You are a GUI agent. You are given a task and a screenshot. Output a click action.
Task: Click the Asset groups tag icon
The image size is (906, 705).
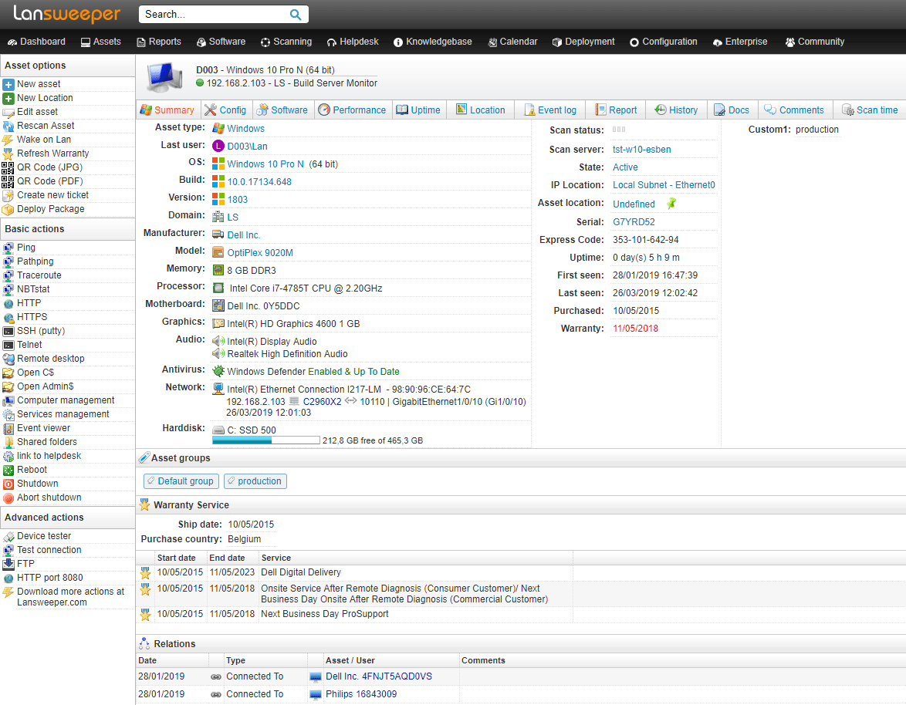click(x=144, y=458)
